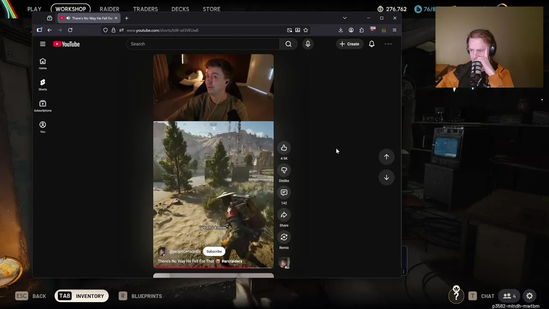Screen dimensions: 549x309
Task: Open the browser application menu
Action: 395,30
